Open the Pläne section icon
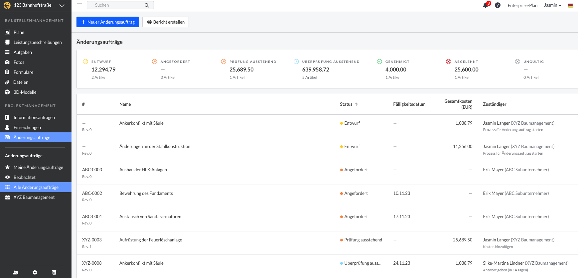This screenshot has height=278, width=578. click(7, 32)
